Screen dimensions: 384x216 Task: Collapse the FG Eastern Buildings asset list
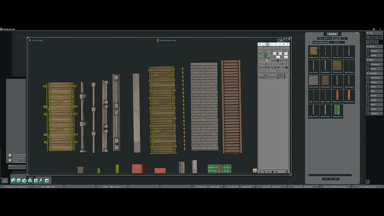(x=309, y=42)
